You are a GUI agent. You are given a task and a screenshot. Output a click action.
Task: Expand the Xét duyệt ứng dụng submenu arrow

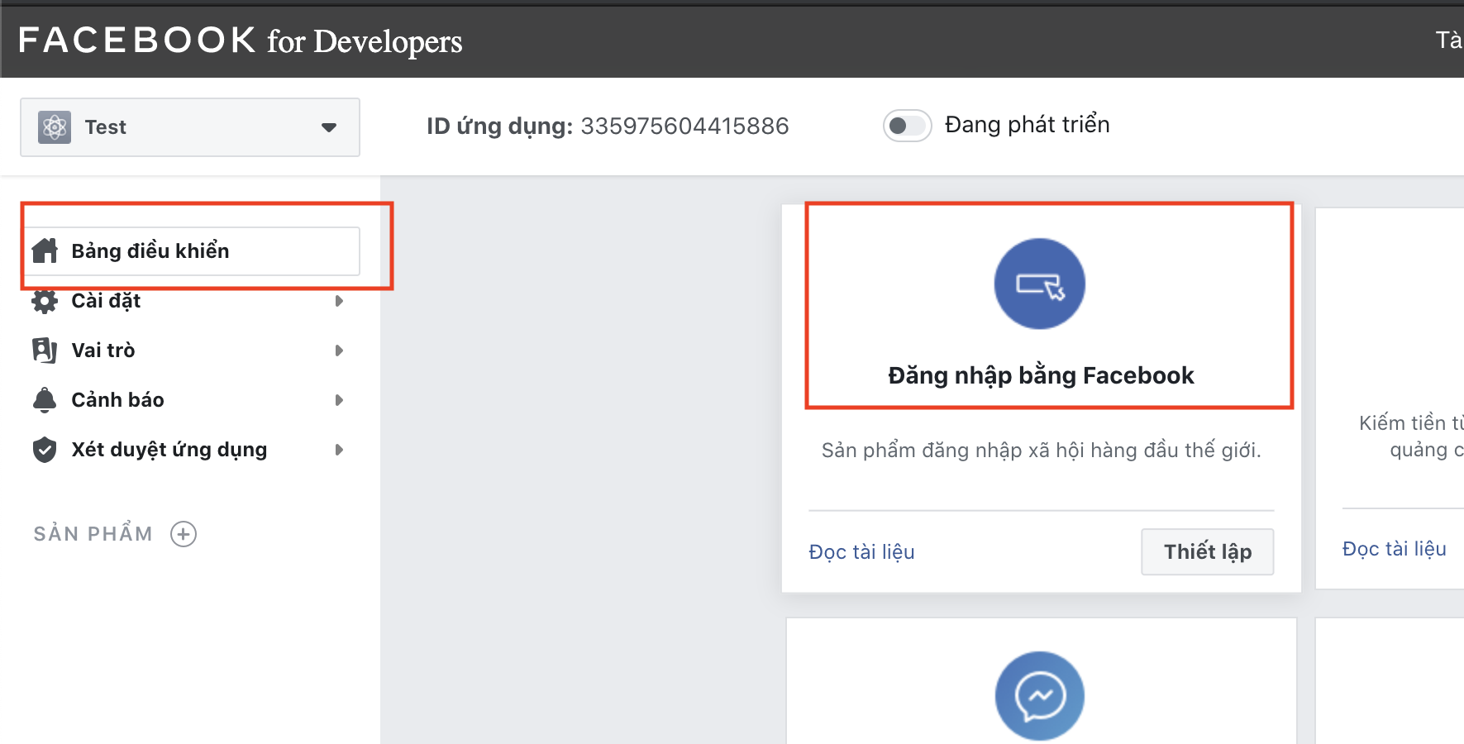pos(339,450)
